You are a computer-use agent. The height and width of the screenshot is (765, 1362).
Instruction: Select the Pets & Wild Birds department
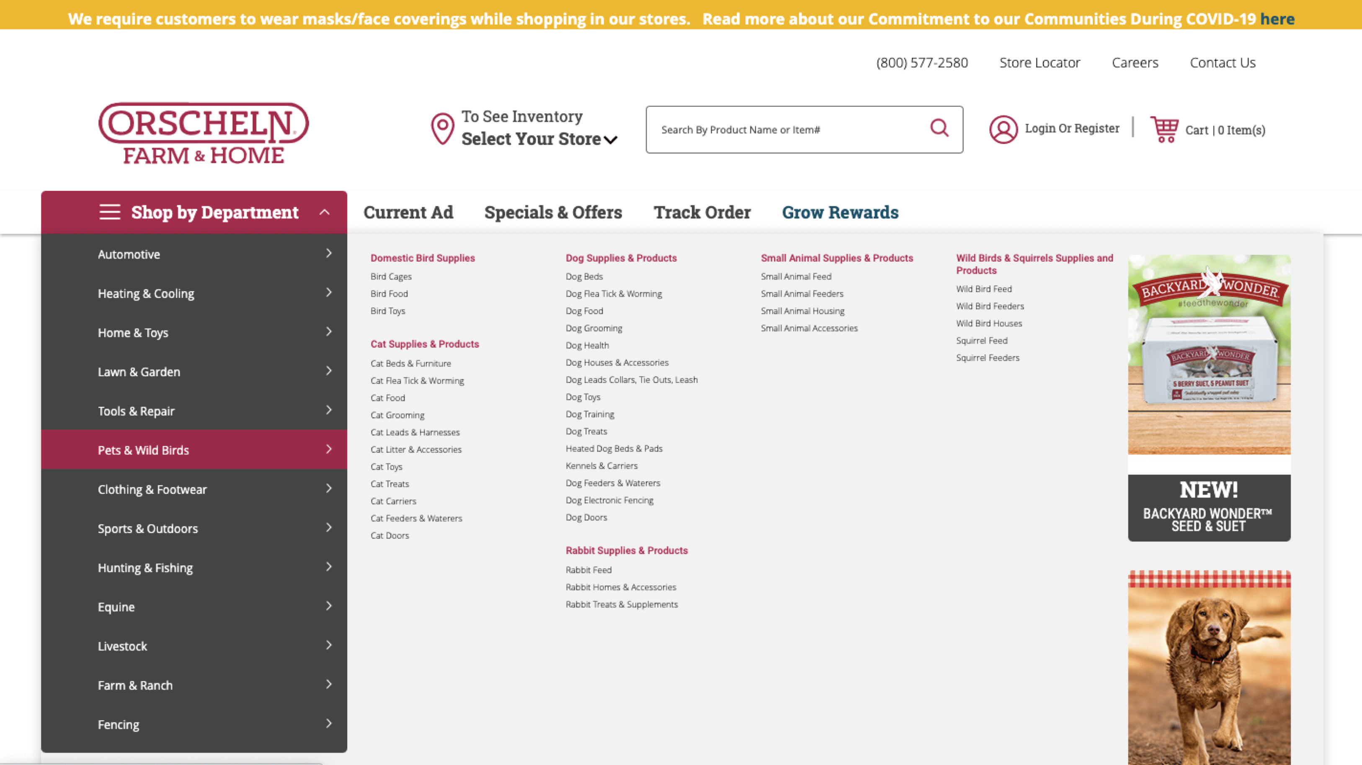click(143, 449)
